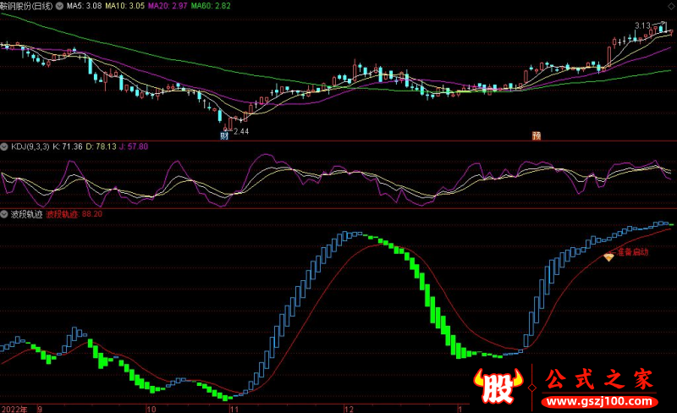Image resolution: width=677 pixels, height=413 pixels.
Task: Open the 波段轨迹 indicator name label
Action: click(26, 214)
